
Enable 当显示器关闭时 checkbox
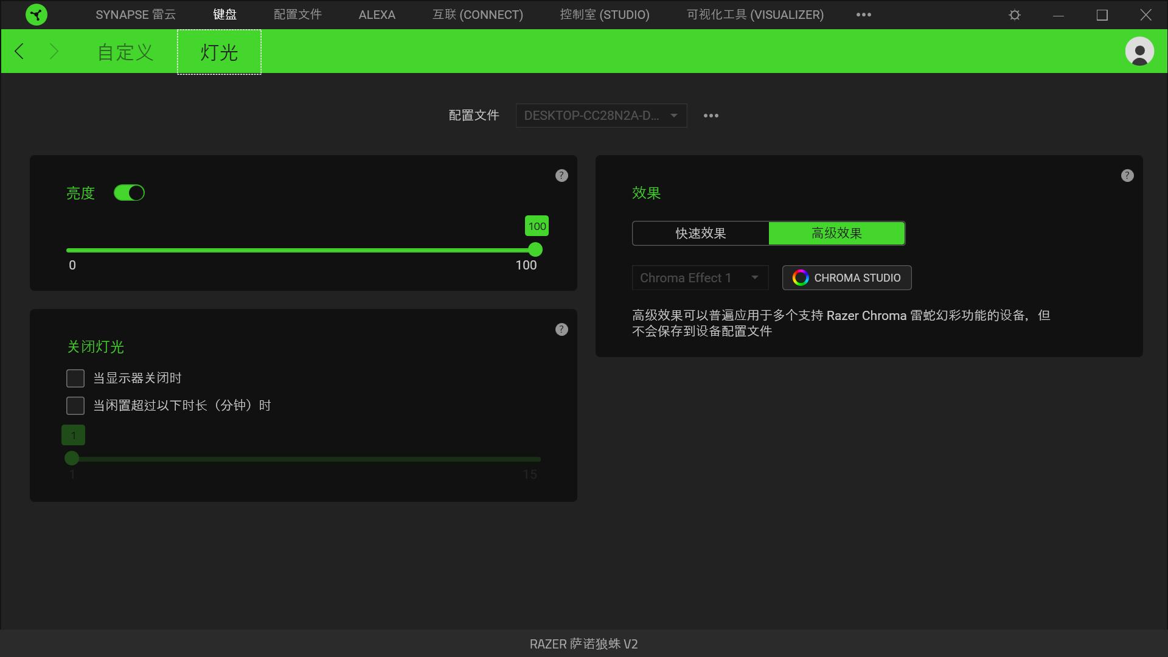pyautogui.click(x=75, y=378)
